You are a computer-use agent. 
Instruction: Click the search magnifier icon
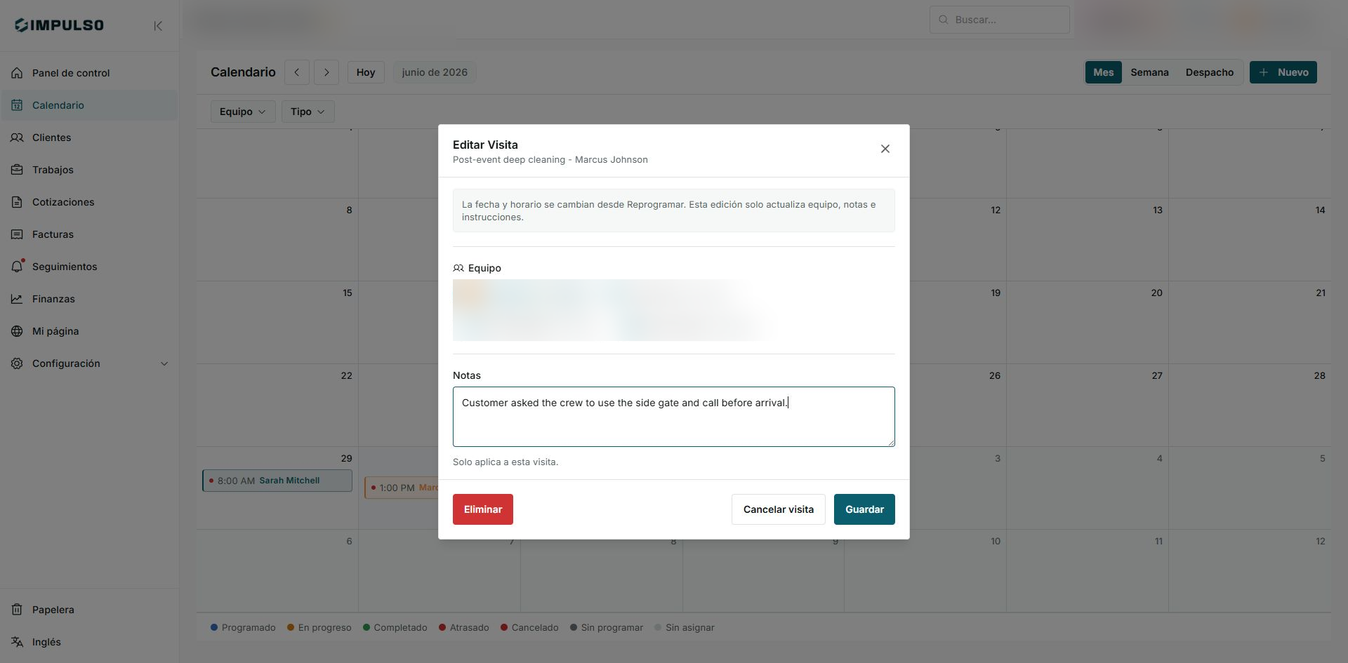(x=944, y=20)
